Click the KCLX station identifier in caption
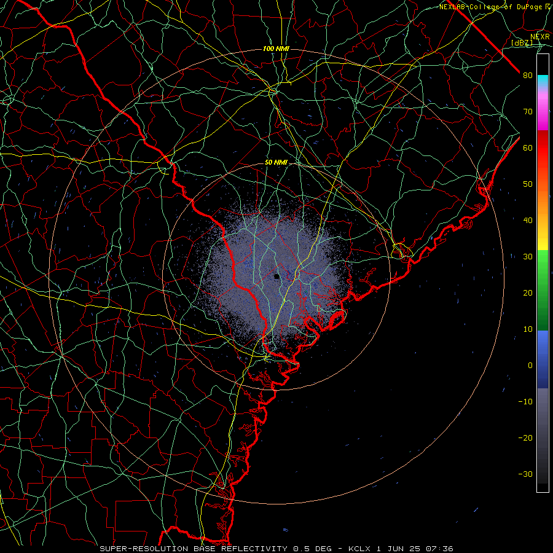Image resolution: width=553 pixels, height=553 pixels. coord(360,549)
